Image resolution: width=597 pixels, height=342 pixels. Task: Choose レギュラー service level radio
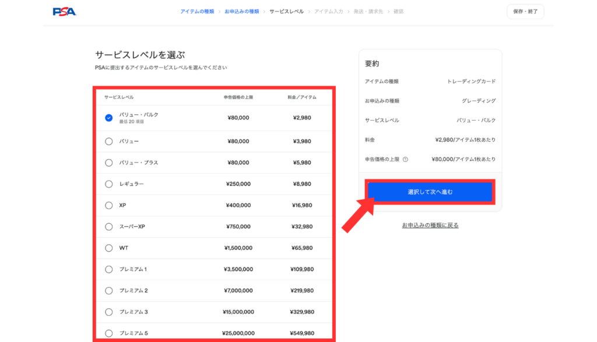109,184
